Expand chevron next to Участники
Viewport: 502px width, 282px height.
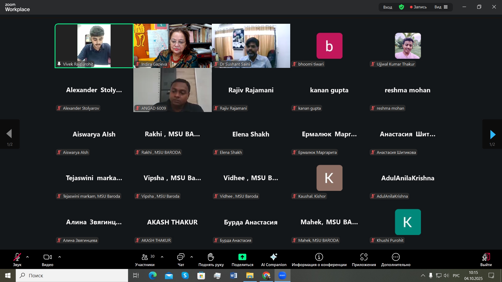162,257
